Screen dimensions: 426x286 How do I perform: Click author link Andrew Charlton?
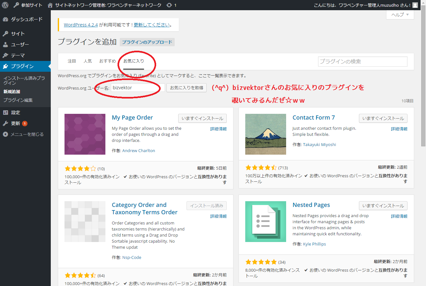click(x=139, y=151)
